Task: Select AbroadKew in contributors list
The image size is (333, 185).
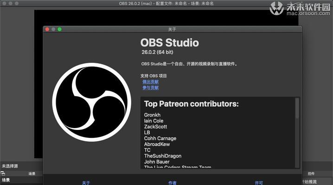Action: (x=157, y=144)
